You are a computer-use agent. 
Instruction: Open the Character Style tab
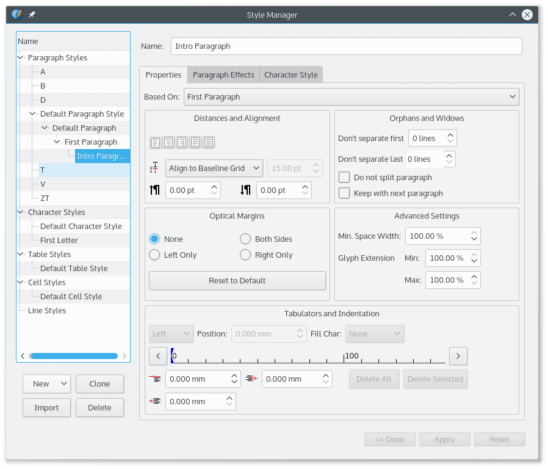click(291, 75)
